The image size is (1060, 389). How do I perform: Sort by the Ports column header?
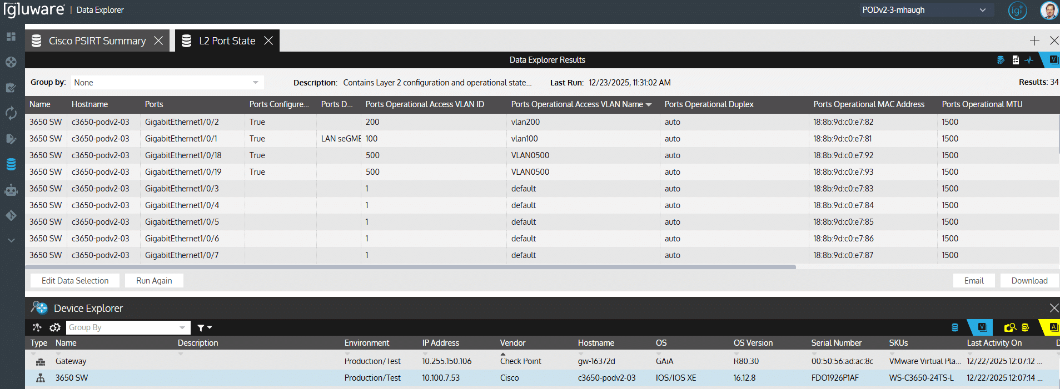[154, 104]
